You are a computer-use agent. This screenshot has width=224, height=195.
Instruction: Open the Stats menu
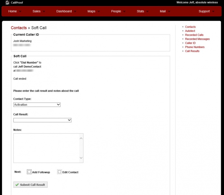140,11
